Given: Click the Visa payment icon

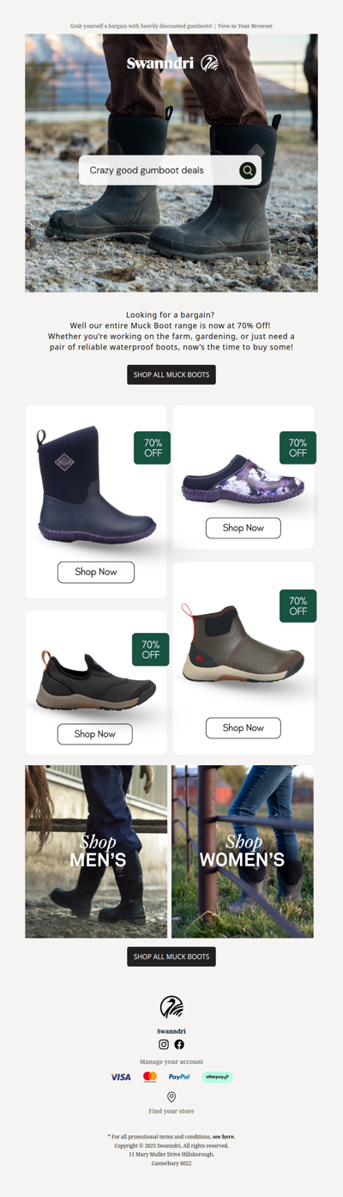Looking at the screenshot, I should click(x=121, y=1077).
